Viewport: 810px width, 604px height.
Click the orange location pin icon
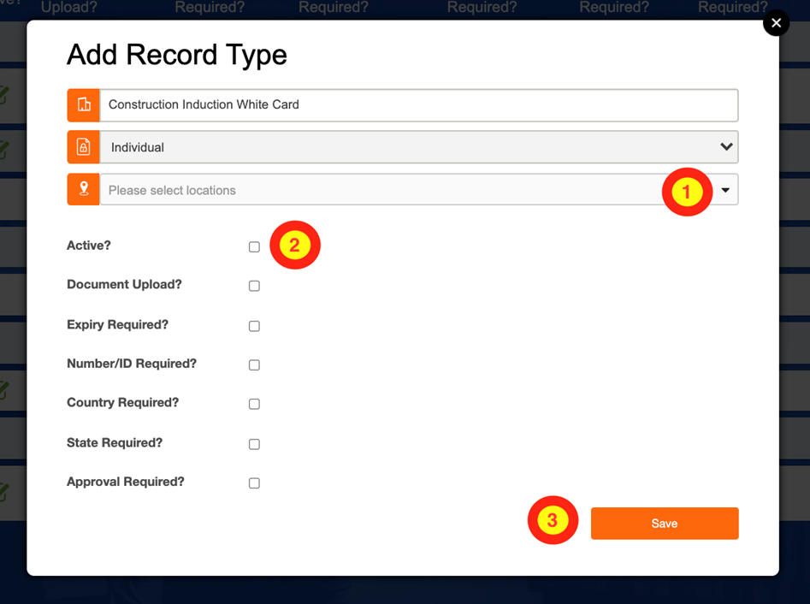[x=83, y=190]
